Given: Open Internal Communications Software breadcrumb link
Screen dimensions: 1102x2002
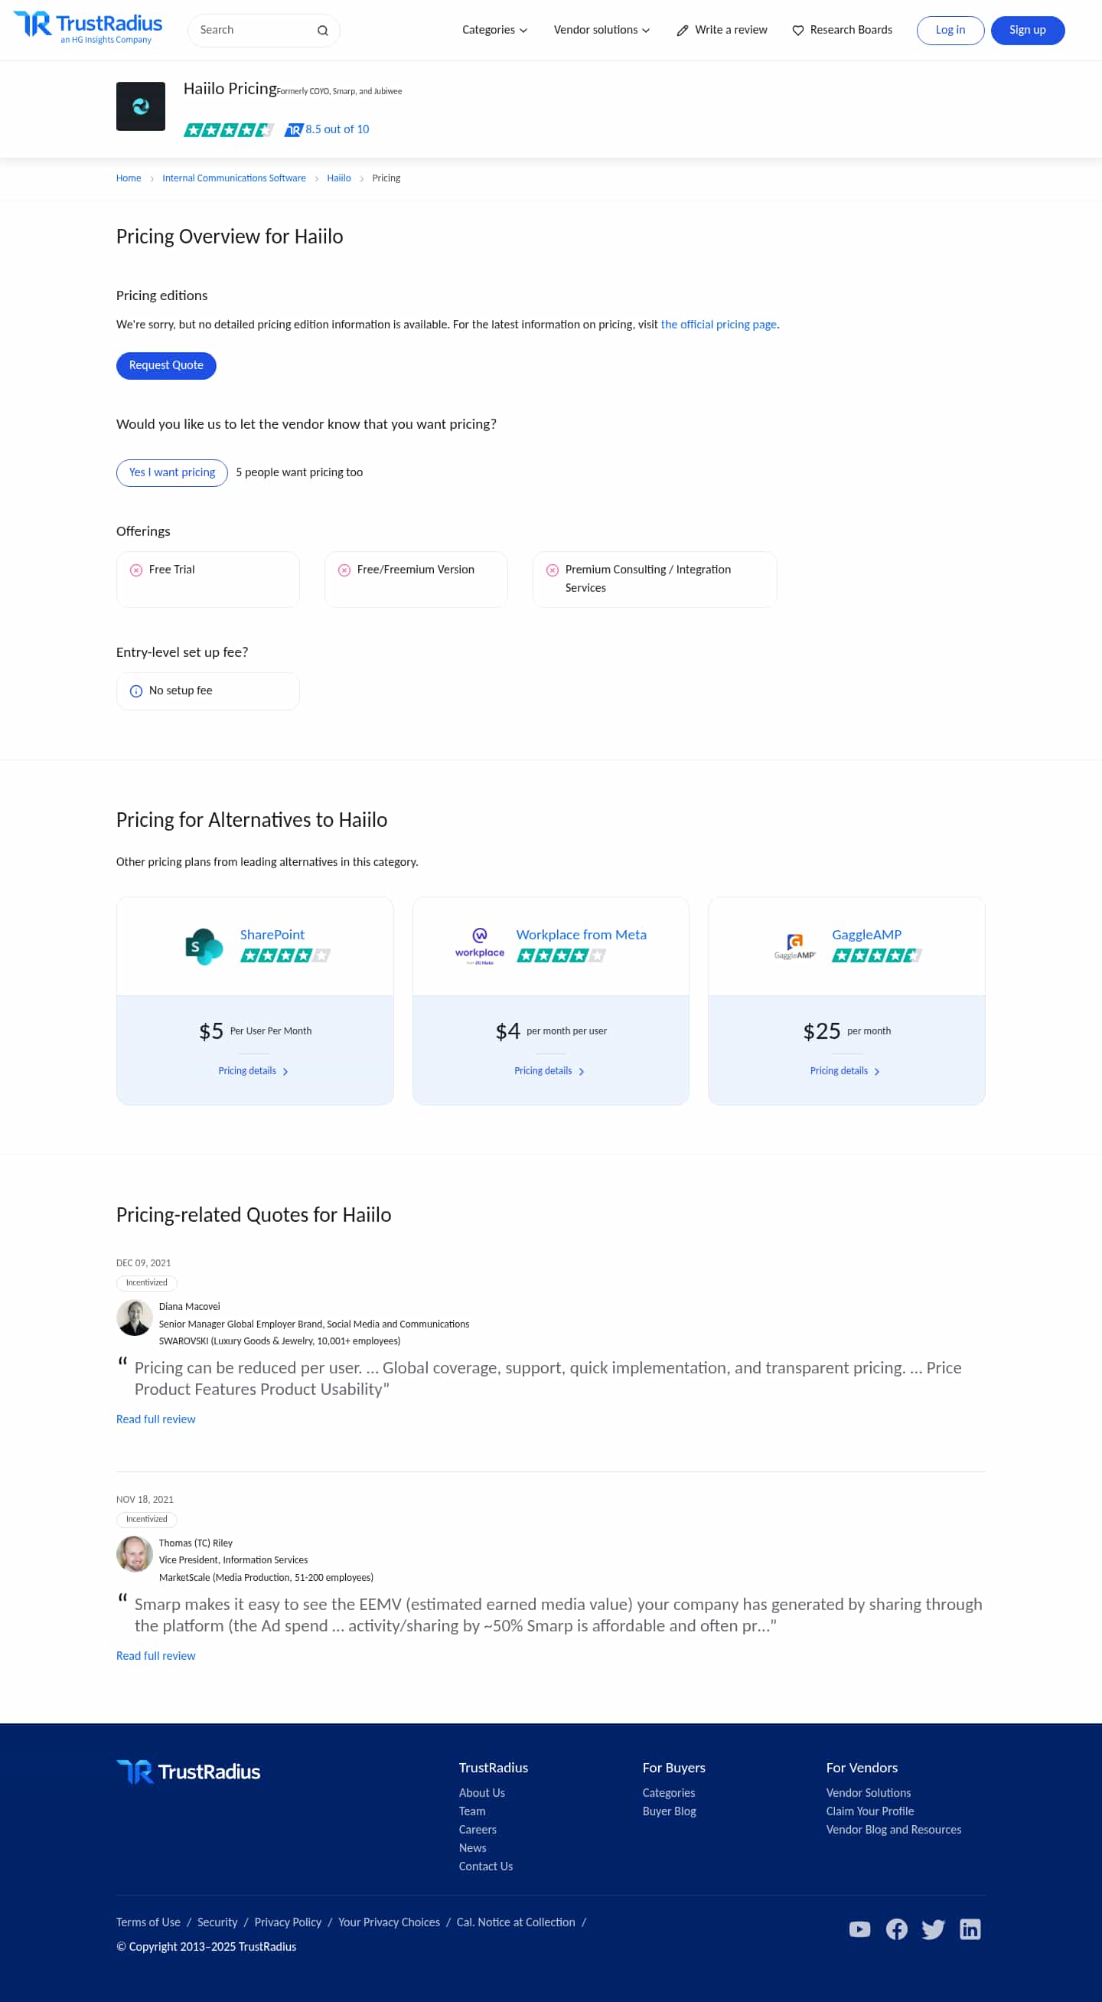Looking at the screenshot, I should click(233, 178).
